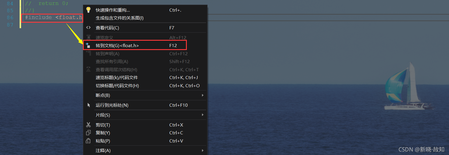Click the angle-brackets View Code icon
Image resolution: width=449 pixels, height=155 pixels.
point(88,28)
